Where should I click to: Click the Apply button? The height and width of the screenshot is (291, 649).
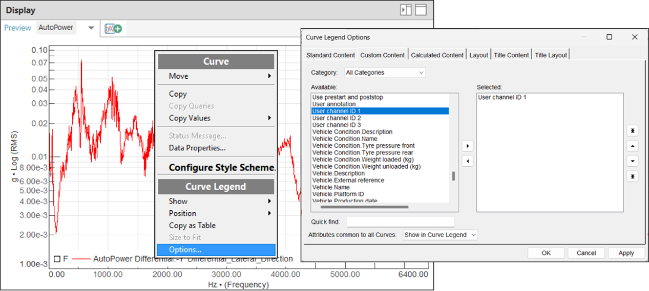[626, 253]
